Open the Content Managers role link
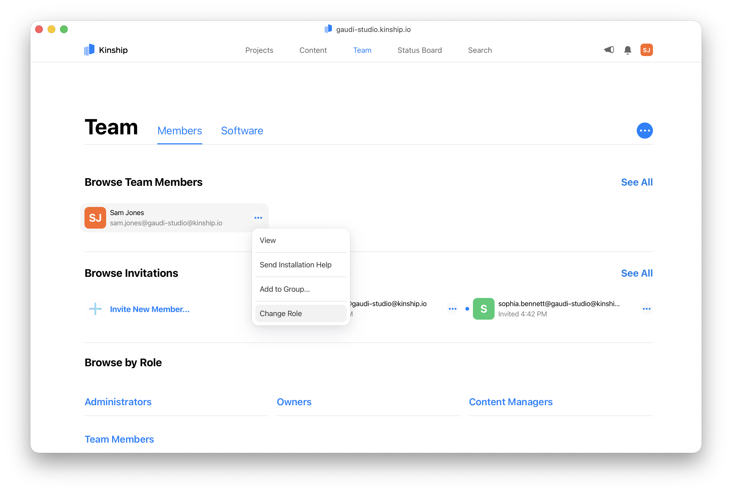The width and height of the screenshot is (732, 493). pos(511,402)
